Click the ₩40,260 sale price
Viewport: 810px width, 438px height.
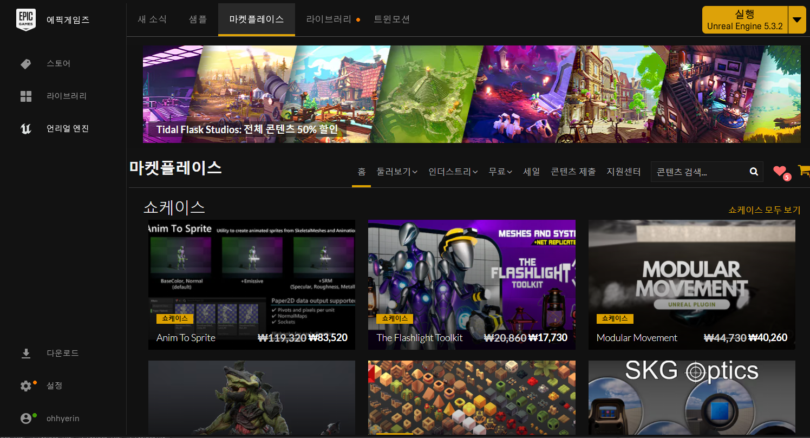[768, 338]
